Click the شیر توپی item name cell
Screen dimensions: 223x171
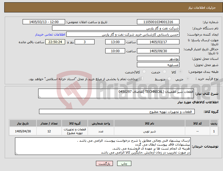pyautogui.click(x=149, y=131)
